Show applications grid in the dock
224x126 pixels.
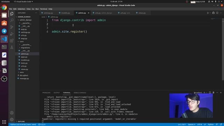click(4, 122)
